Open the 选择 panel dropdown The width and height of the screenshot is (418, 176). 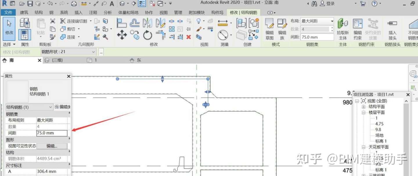pos(9,44)
